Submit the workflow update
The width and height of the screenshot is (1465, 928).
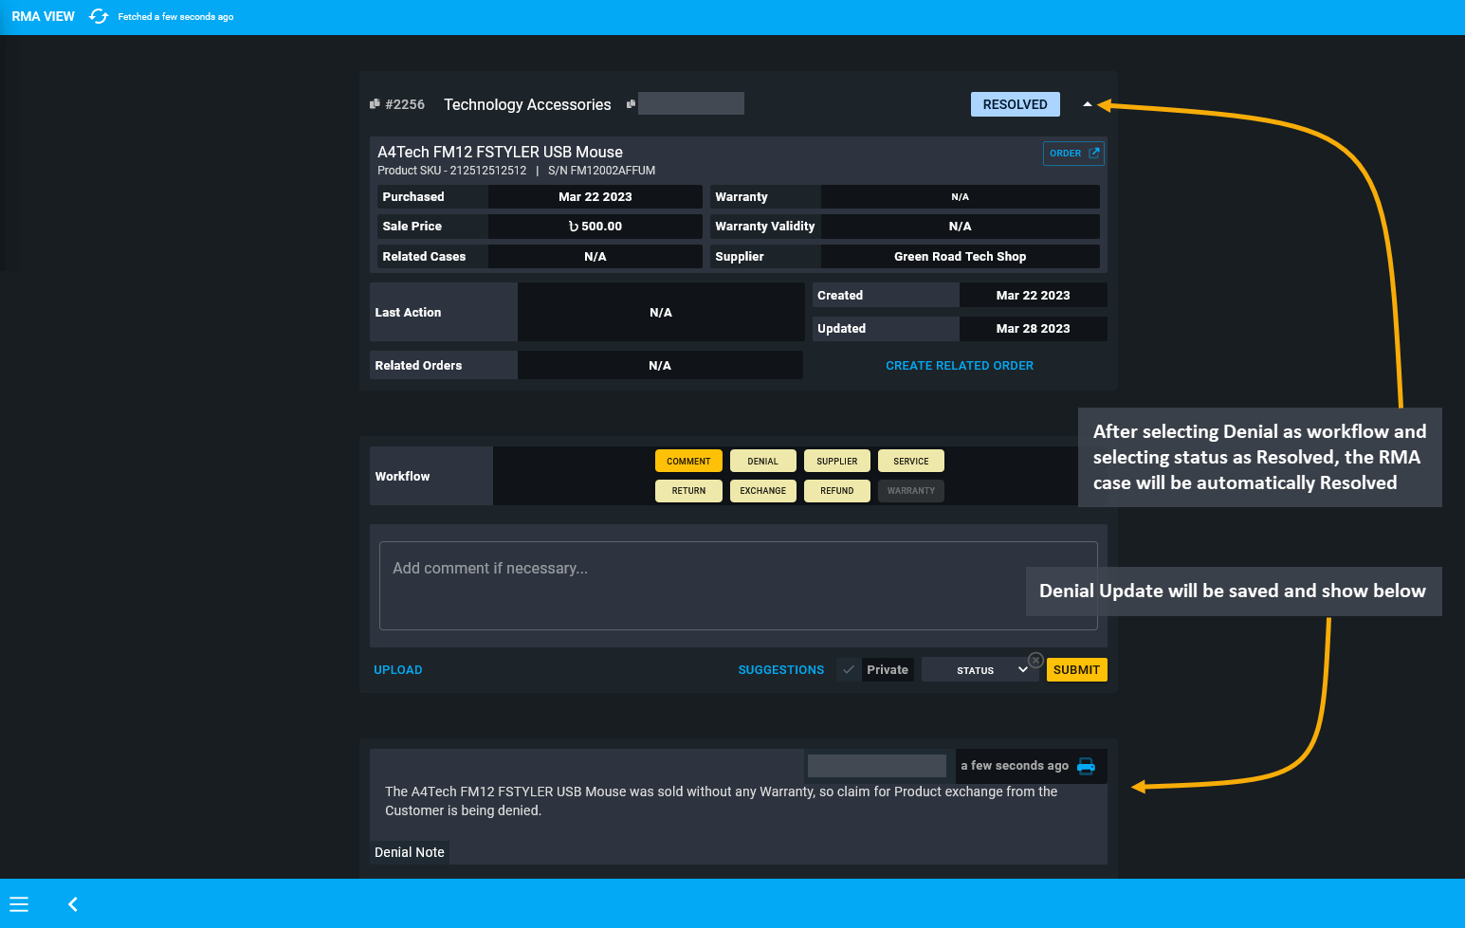(1076, 670)
